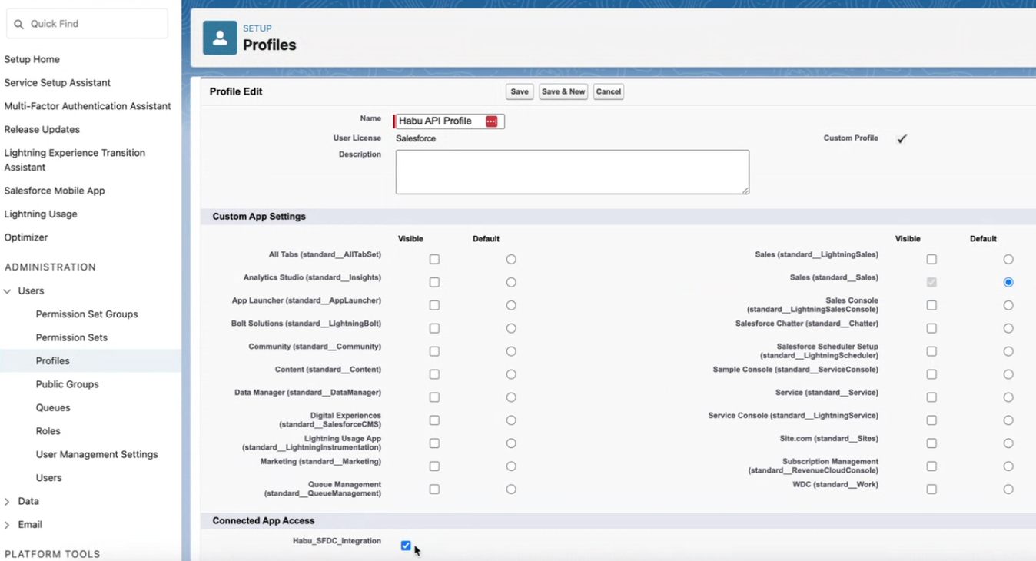Click the Quick Find search icon
1036x561 pixels.
click(19, 24)
